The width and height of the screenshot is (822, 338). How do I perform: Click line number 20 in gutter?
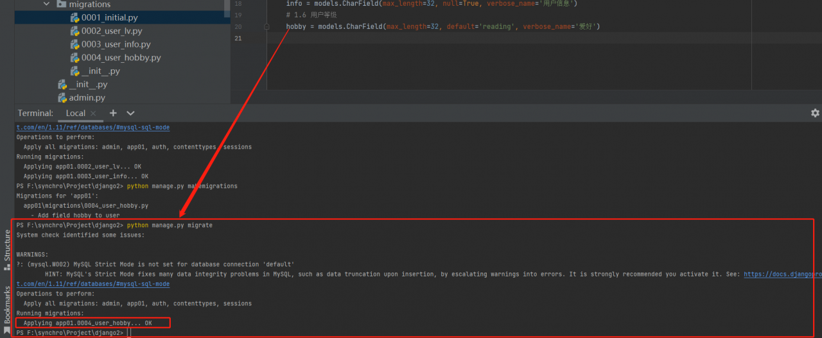click(x=238, y=26)
